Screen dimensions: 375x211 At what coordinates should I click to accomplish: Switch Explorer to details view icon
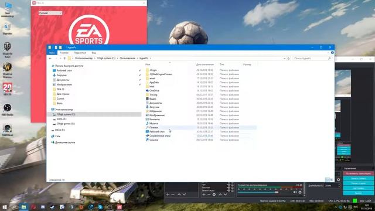click(x=328, y=180)
